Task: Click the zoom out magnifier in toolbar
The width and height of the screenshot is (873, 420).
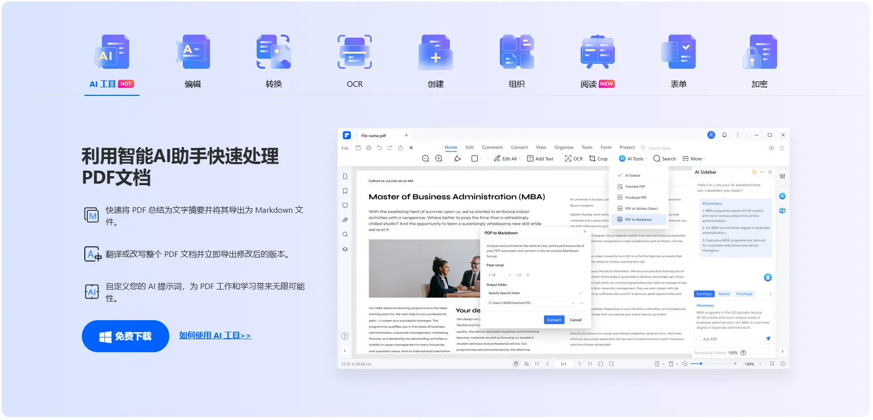Action: click(x=425, y=159)
